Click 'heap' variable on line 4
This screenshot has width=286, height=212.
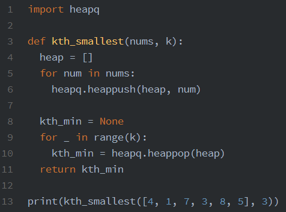[51, 58]
